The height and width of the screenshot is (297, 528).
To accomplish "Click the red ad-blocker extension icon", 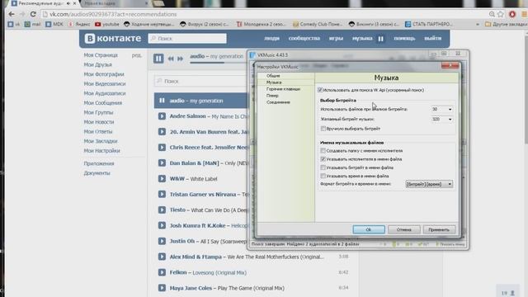I will [x=512, y=14].
